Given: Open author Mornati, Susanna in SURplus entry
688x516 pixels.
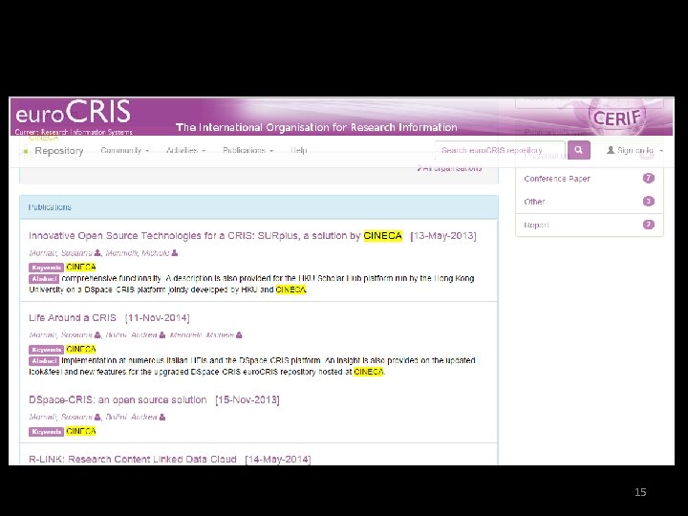Looking at the screenshot, I should click(60, 252).
